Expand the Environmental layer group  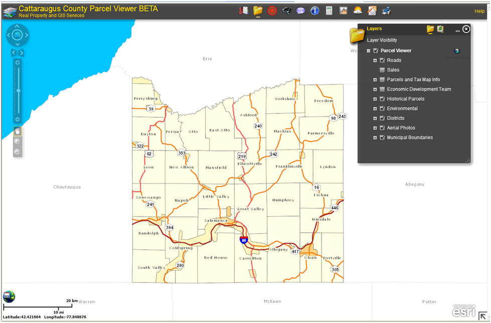pyautogui.click(x=375, y=109)
